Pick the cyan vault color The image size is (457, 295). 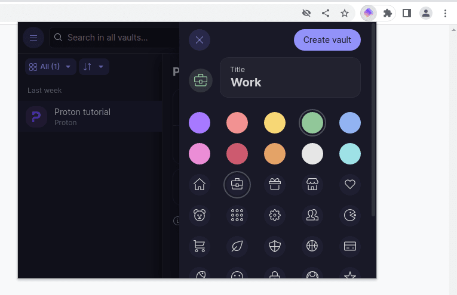click(x=349, y=154)
